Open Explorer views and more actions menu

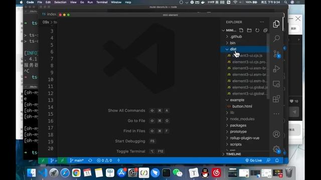[262, 22]
